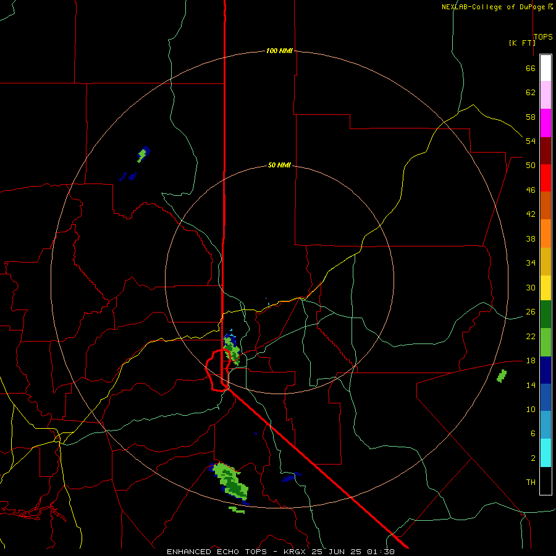The height and width of the screenshot is (556, 556).
Task: Click the legend value '26'
Action: coord(531,312)
